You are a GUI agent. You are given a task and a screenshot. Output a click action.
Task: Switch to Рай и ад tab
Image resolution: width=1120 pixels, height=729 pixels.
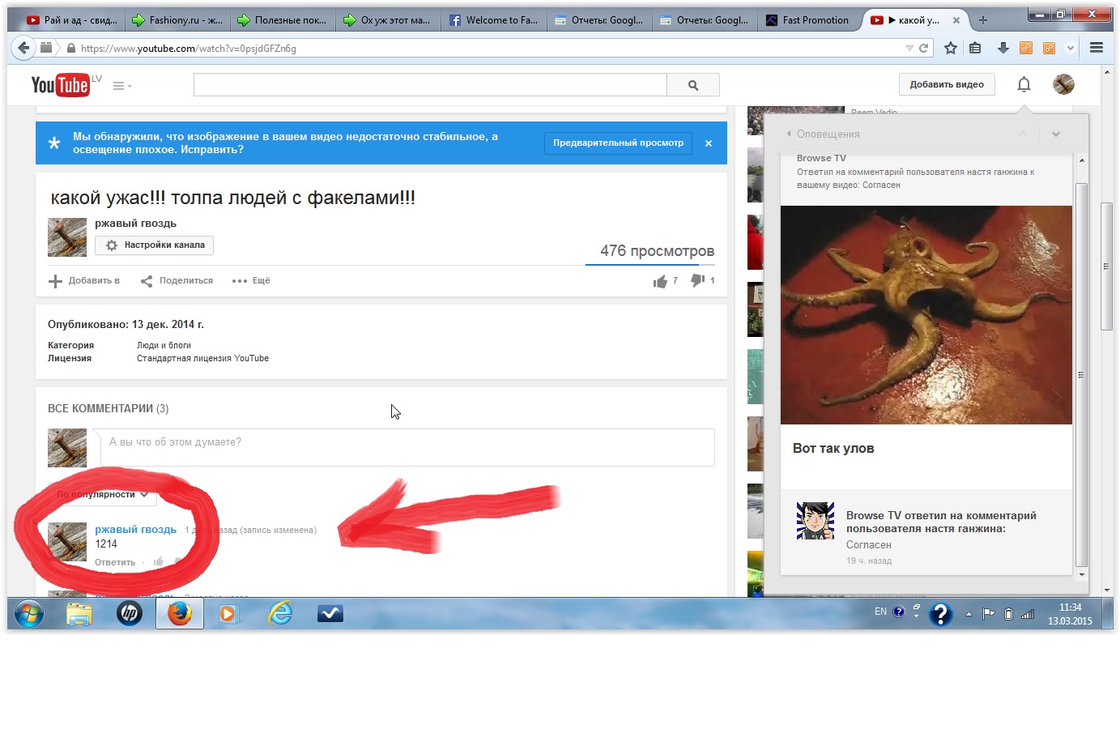(71, 20)
